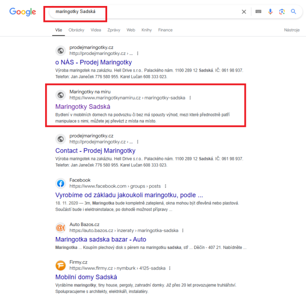Open the Nástroje search tools
Screen dimensions: 306x300
pos(292,30)
